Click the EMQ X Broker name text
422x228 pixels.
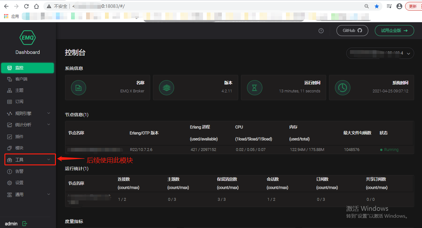tap(132, 91)
